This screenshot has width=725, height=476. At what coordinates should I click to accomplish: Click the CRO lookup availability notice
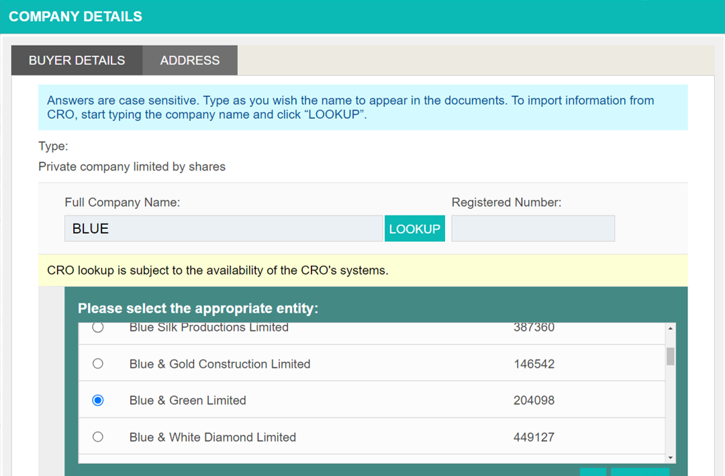363,270
